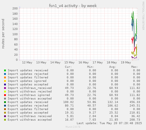Click the purple Import withdraws_received swatch
The height and width of the screenshot is (130, 146).
(x=5, y=88)
